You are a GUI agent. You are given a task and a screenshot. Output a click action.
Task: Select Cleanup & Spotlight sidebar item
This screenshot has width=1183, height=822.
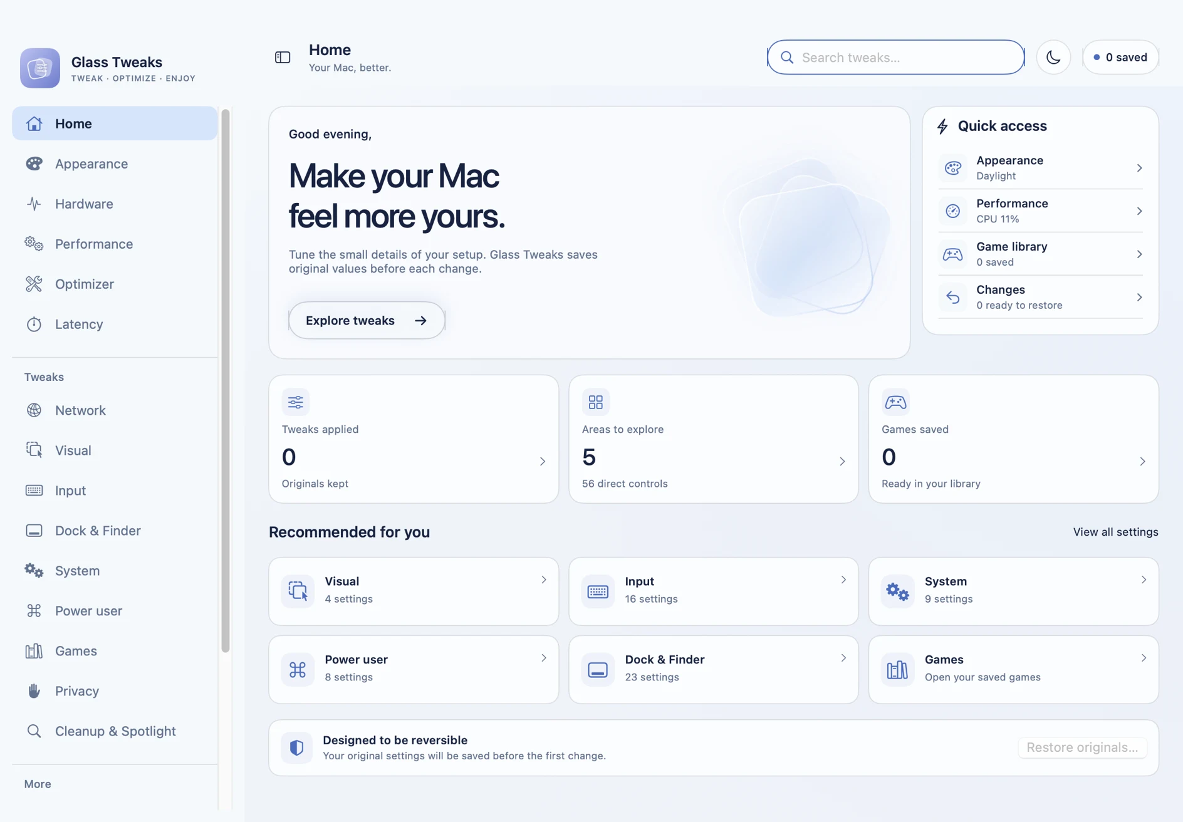pyautogui.click(x=115, y=731)
